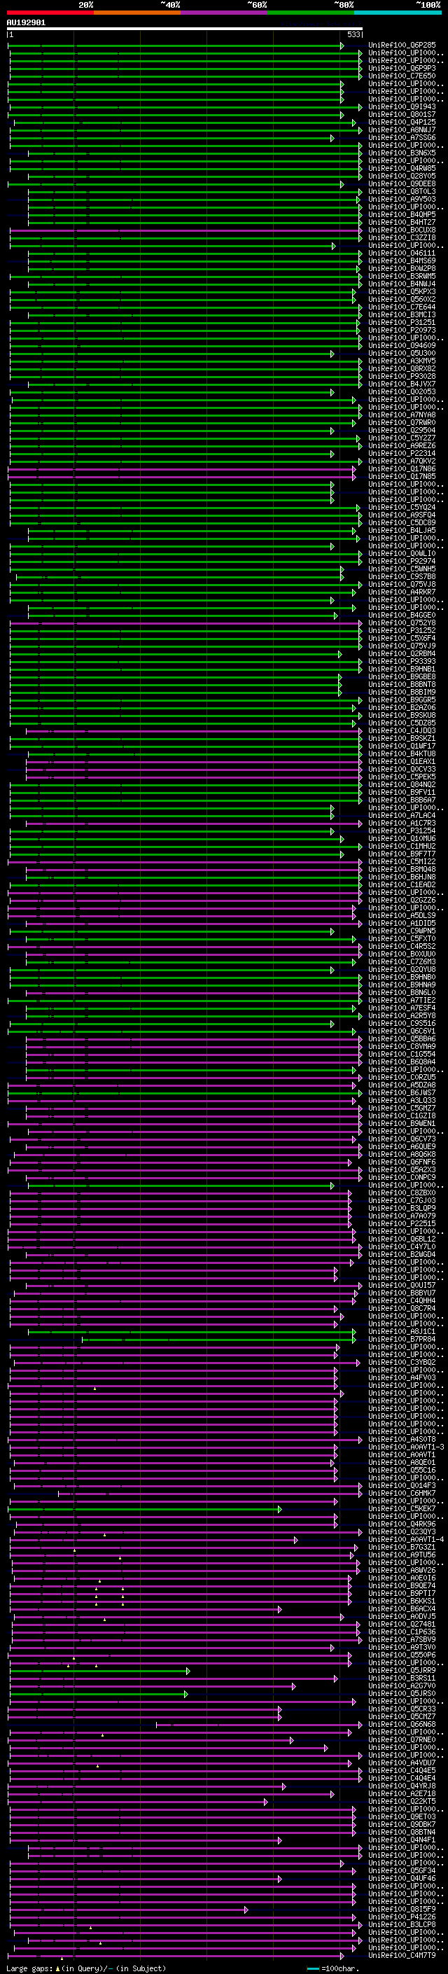Click the cyan ~100% legend color bar
Screen dimensions: 448x1974
pyautogui.click(x=398, y=13)
